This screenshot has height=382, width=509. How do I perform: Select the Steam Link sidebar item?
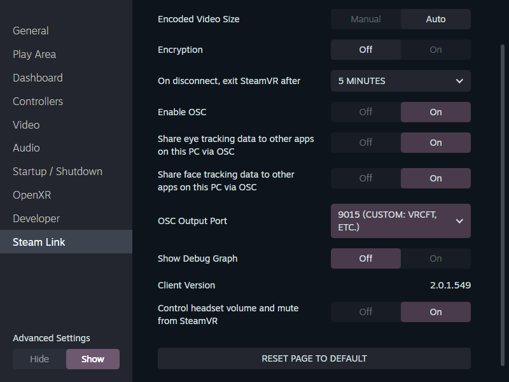(66, 242)
